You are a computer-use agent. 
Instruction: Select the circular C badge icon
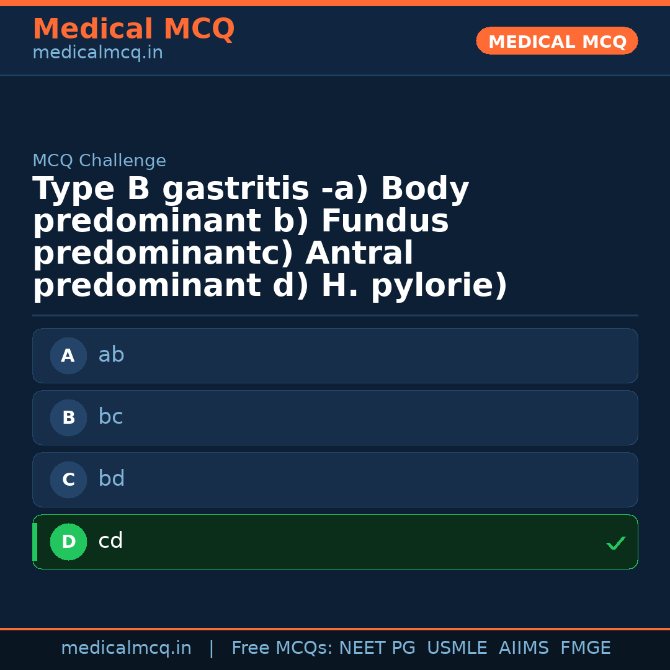pyautogui.click(x=68, y=480)
